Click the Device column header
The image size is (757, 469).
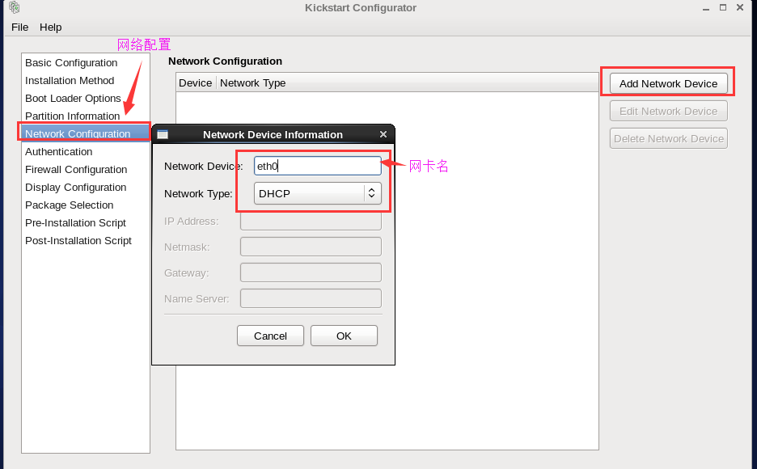pyautogui.click(x=196, y=83)
